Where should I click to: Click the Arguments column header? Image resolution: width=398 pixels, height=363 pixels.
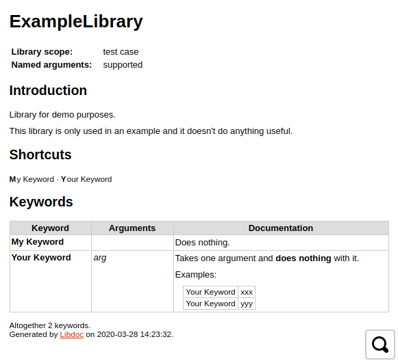[x=132, y=228]
